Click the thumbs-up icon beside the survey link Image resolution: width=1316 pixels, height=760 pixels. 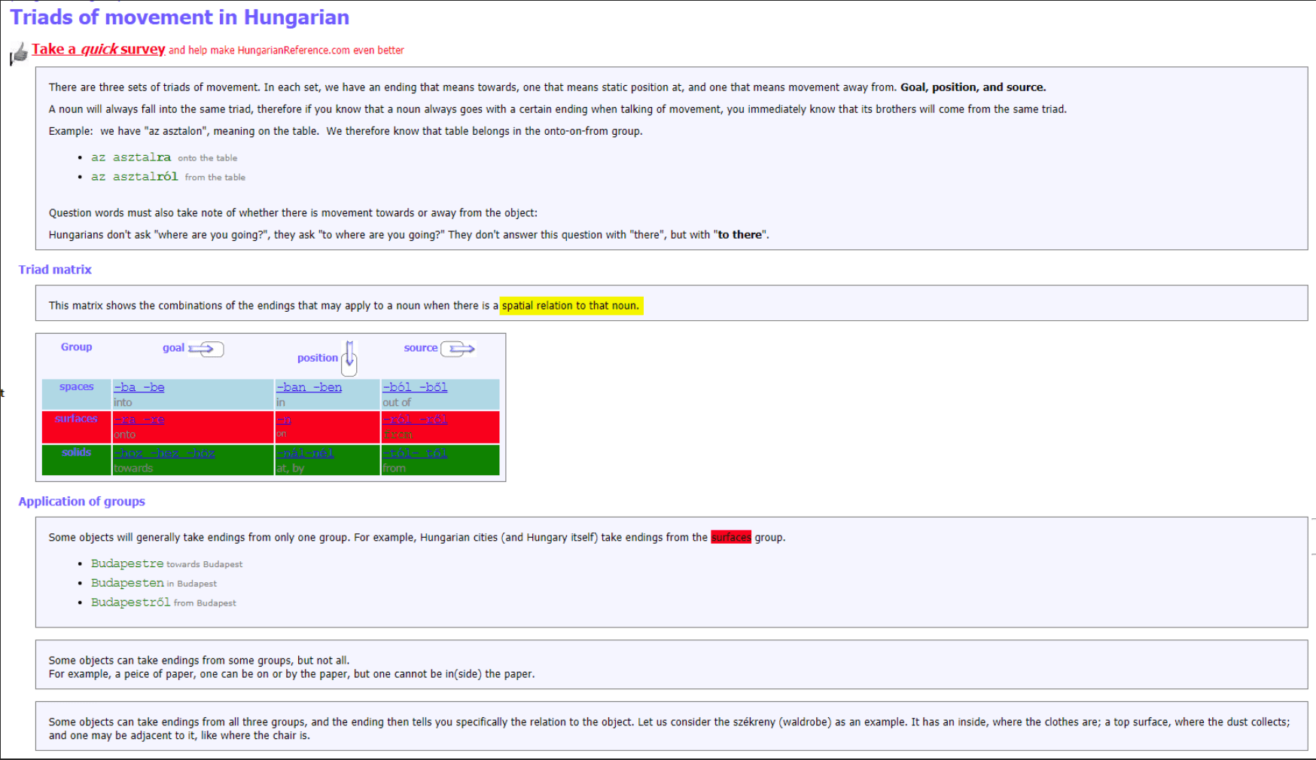click(x=19, y=53)
